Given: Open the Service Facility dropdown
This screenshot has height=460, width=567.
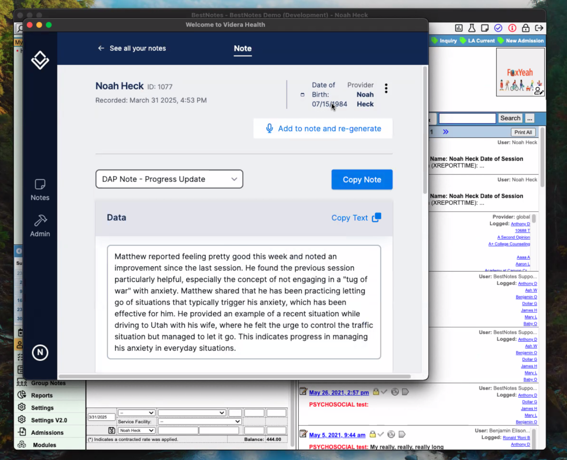Looking at the screenshot, I should 200,421.
